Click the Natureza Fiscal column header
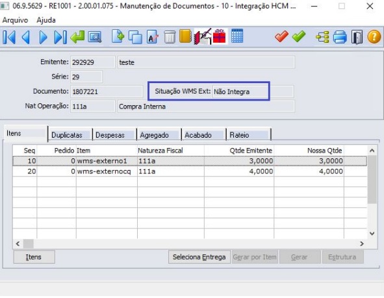 click(x=171, y=151)
